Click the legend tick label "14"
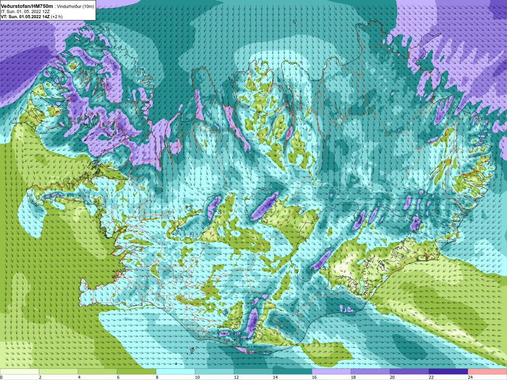Screen dimensions: 507x380 pos(275,378)
